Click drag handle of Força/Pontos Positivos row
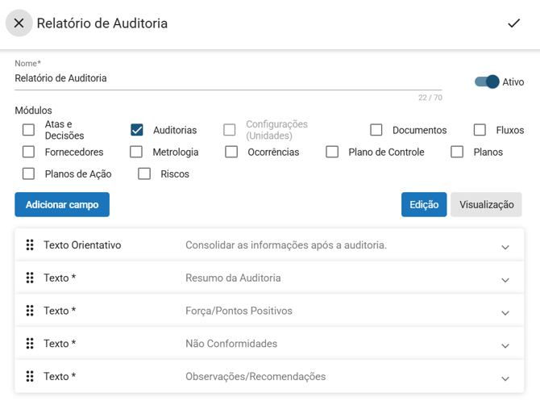540x414 pixels. click(30, 311)
